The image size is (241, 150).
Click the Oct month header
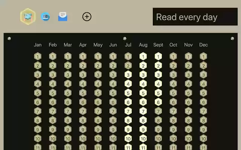[173, 45]
